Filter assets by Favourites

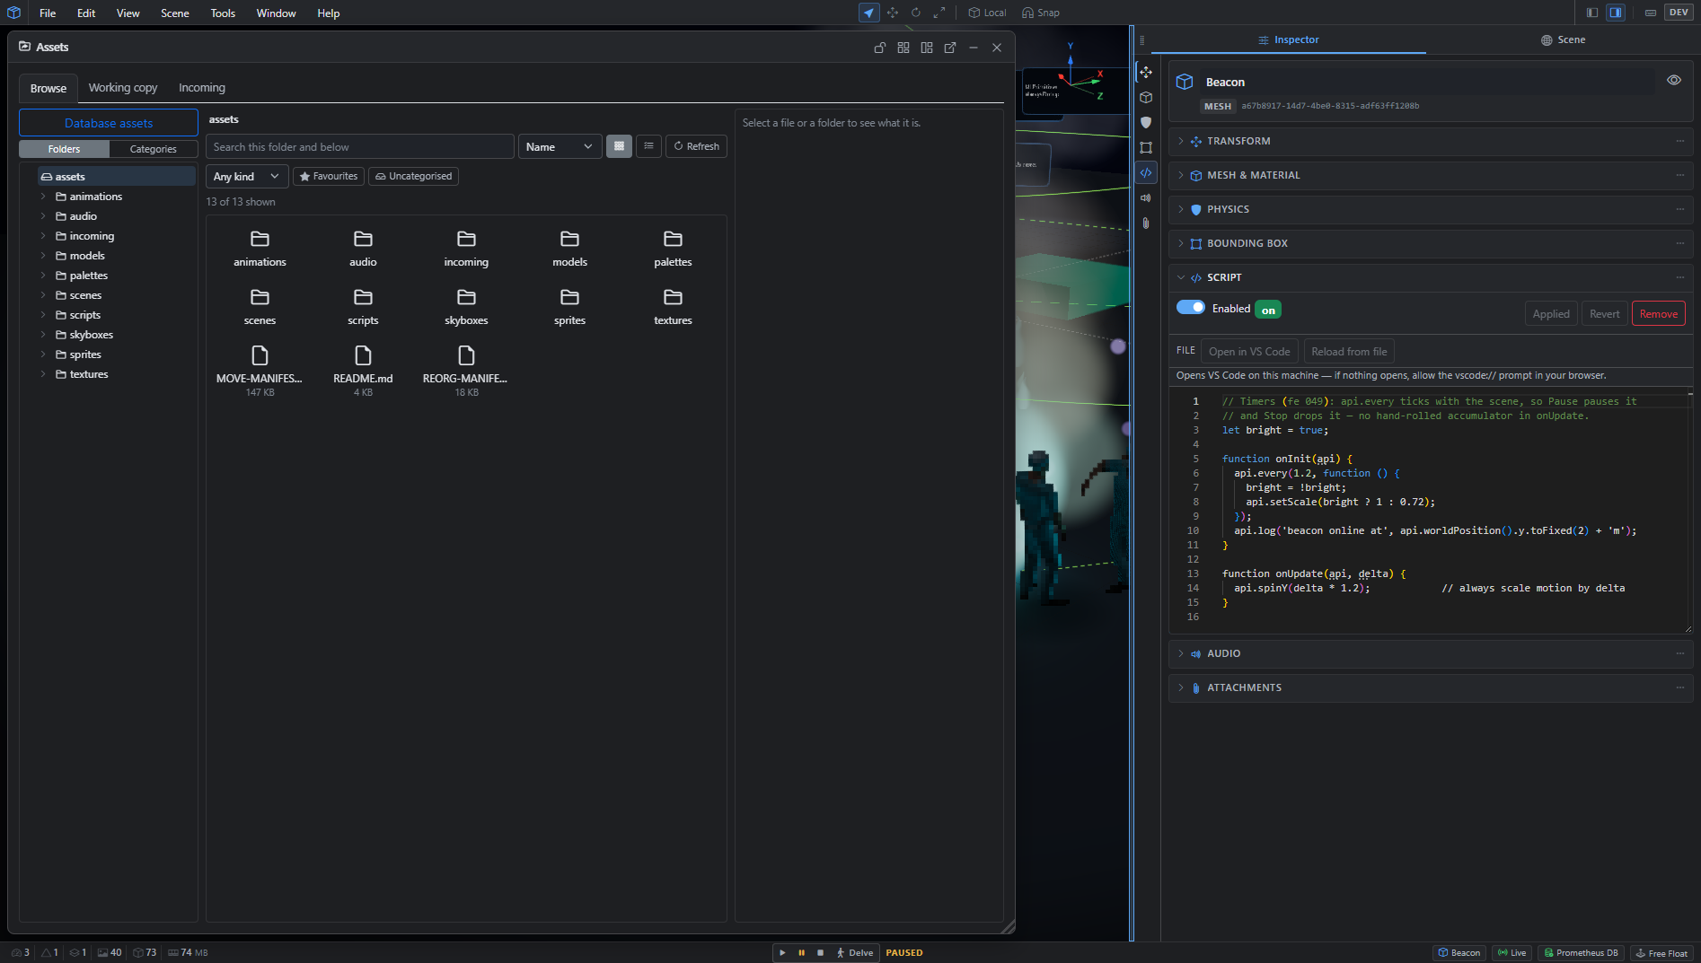329,177
